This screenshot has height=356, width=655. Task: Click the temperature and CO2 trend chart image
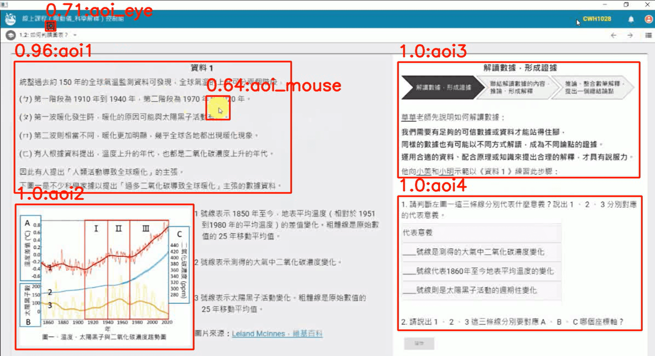[105, 274]
